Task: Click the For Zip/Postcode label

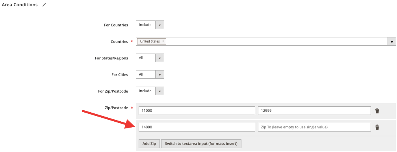Action: [113, 91]
